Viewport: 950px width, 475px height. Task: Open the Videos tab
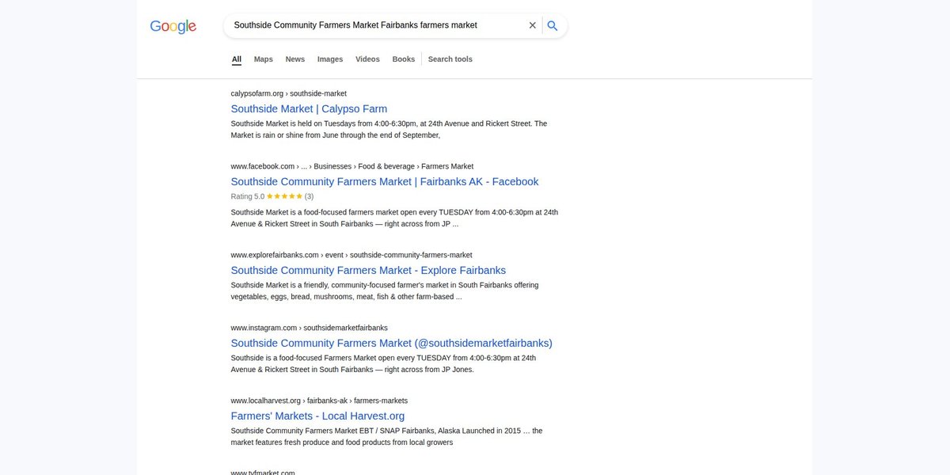point(367,59)
